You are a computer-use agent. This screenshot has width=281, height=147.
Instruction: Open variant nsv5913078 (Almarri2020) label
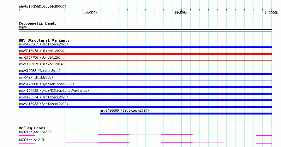[x=42, y=51]
